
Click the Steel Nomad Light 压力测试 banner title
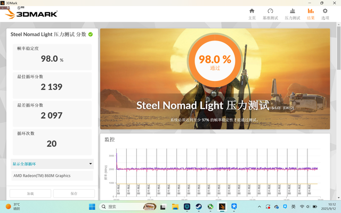(202, 105)
